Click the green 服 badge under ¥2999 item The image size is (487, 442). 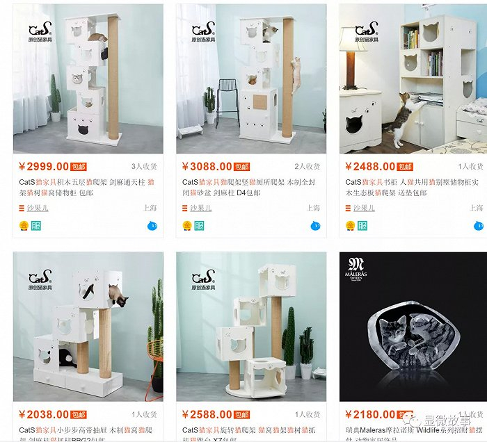tap(36, 226)
